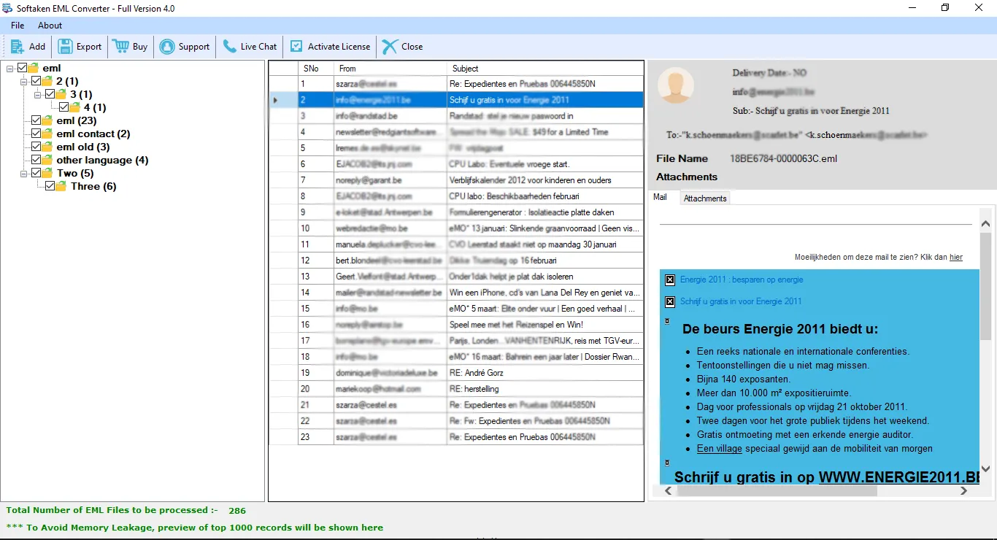Open the File menu
The width and height of the screenshot is (997, 540).
tap(17, 25)
